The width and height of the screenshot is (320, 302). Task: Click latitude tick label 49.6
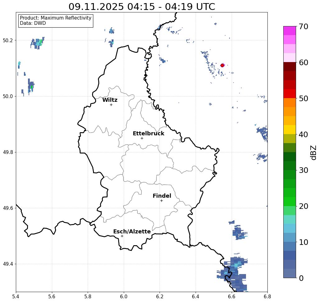(x=7, y=208)
